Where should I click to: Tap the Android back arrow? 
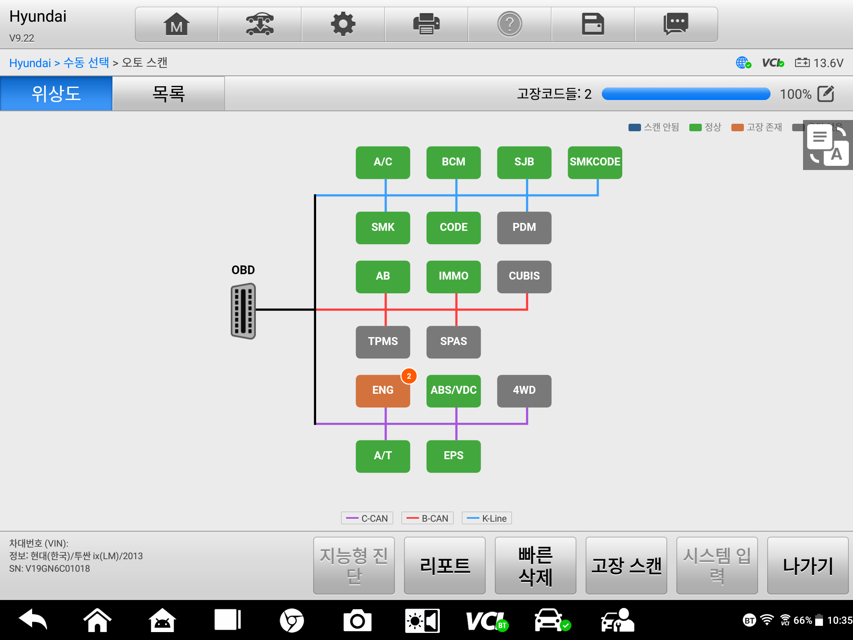pyautogui.click(x=33, y=620)
